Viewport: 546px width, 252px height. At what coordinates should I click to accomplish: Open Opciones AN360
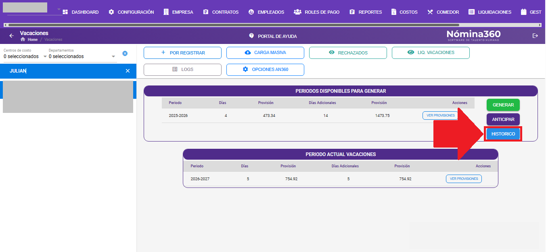click(x=265, y=70)
